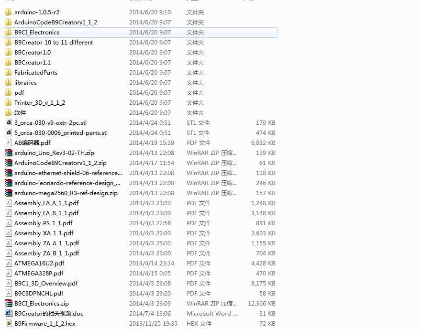Click the 704 KB size value
Screen dimensions: 422x329
[x=266, y=253]
